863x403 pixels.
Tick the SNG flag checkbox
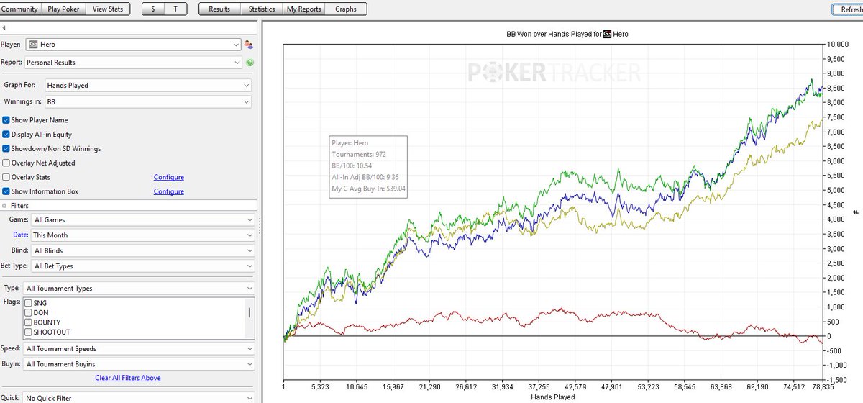(x=29, y=303)
